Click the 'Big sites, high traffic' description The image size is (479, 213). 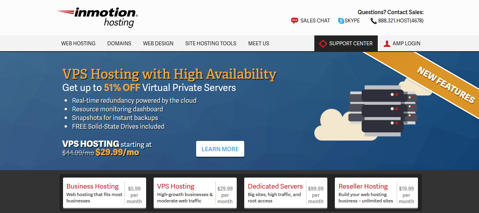[275, 198]
